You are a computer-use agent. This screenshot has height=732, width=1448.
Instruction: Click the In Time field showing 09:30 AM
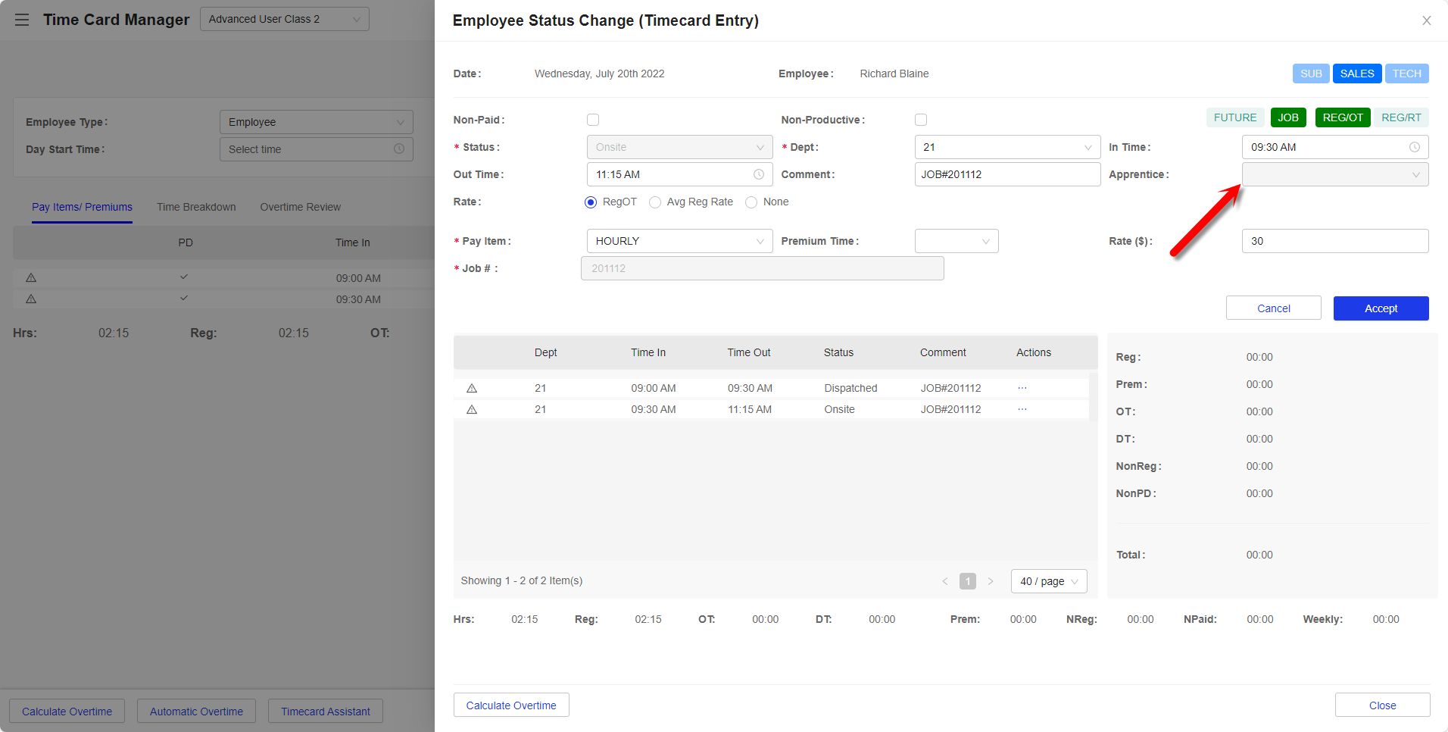[x=1335, y=147]
